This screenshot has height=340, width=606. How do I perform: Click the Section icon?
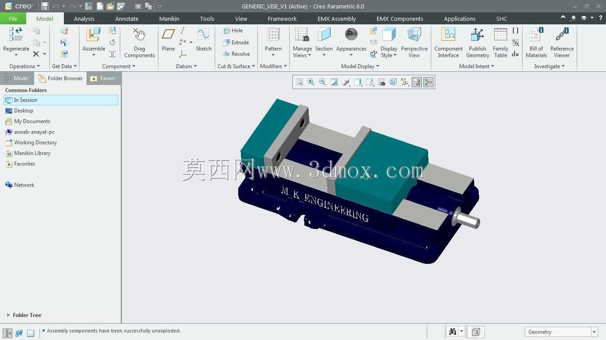(x=324, y=35)
